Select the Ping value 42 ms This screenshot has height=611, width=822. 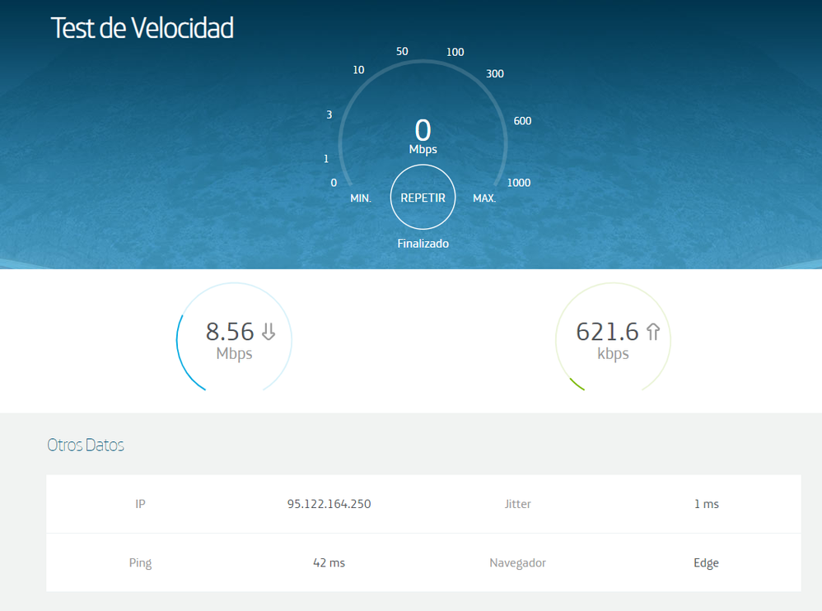329,562
